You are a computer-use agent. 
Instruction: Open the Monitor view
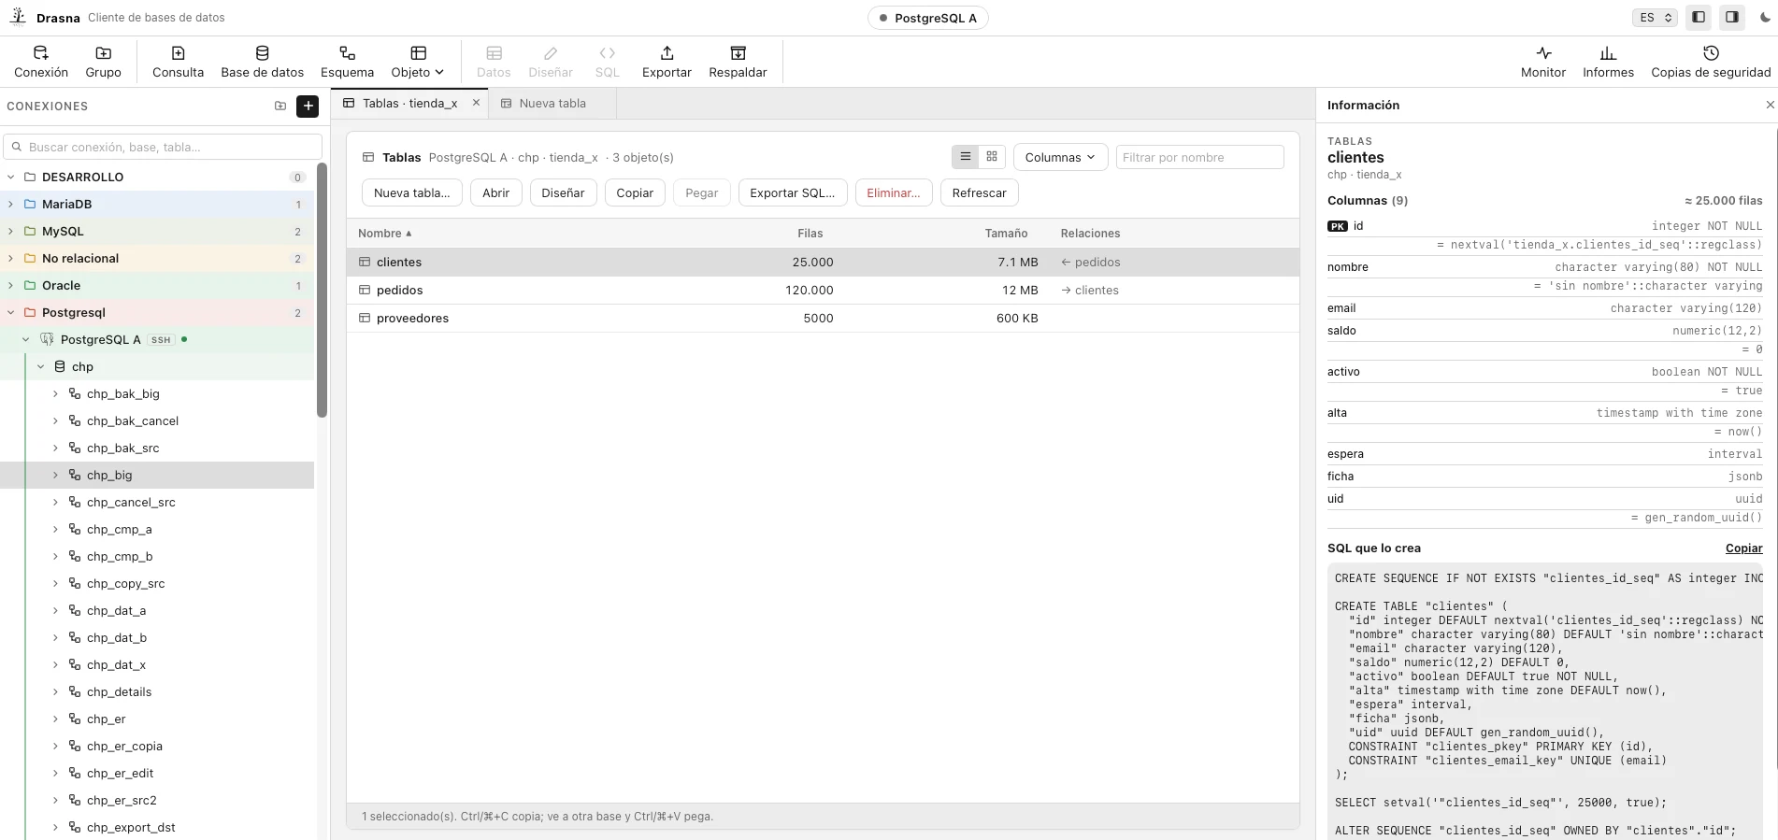tap(1542, 62)
